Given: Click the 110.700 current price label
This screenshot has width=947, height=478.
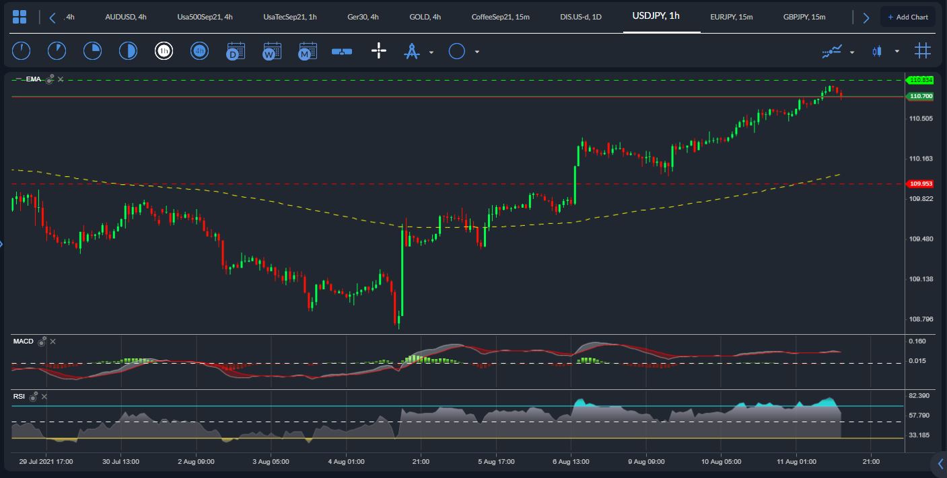Looking at the screenshot, I should pos(920,96).
